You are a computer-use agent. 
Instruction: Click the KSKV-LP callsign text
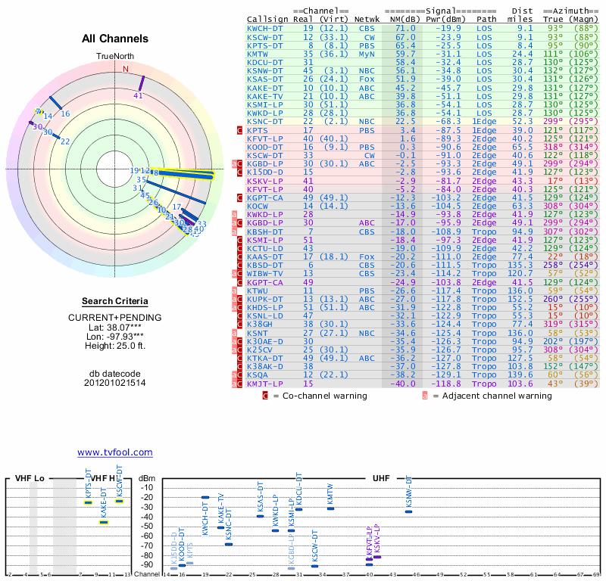[x=264, y=181]
